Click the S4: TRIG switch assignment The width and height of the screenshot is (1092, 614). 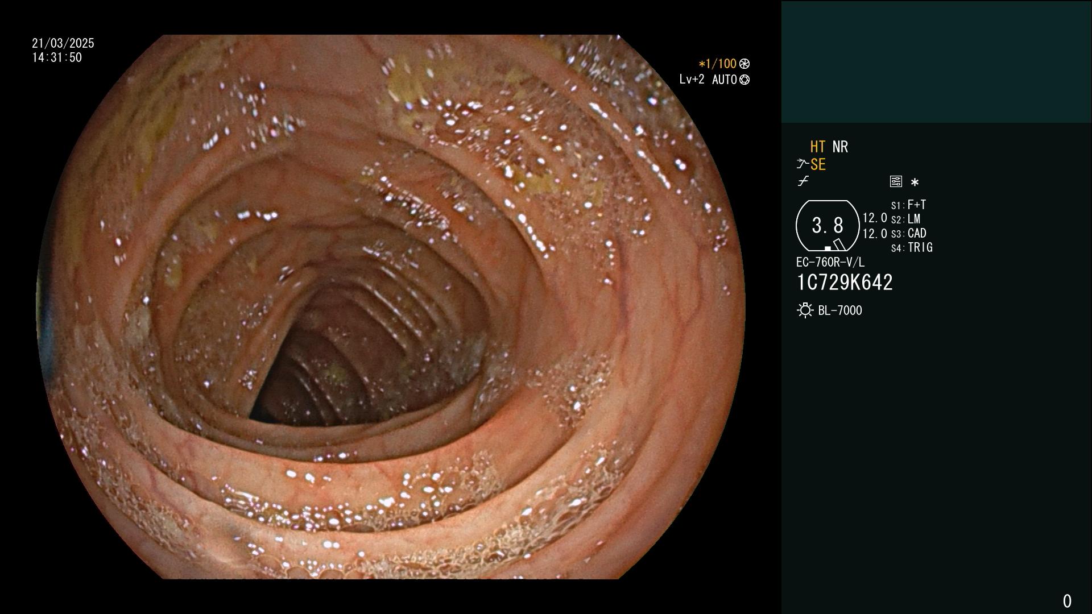point(912,247)
